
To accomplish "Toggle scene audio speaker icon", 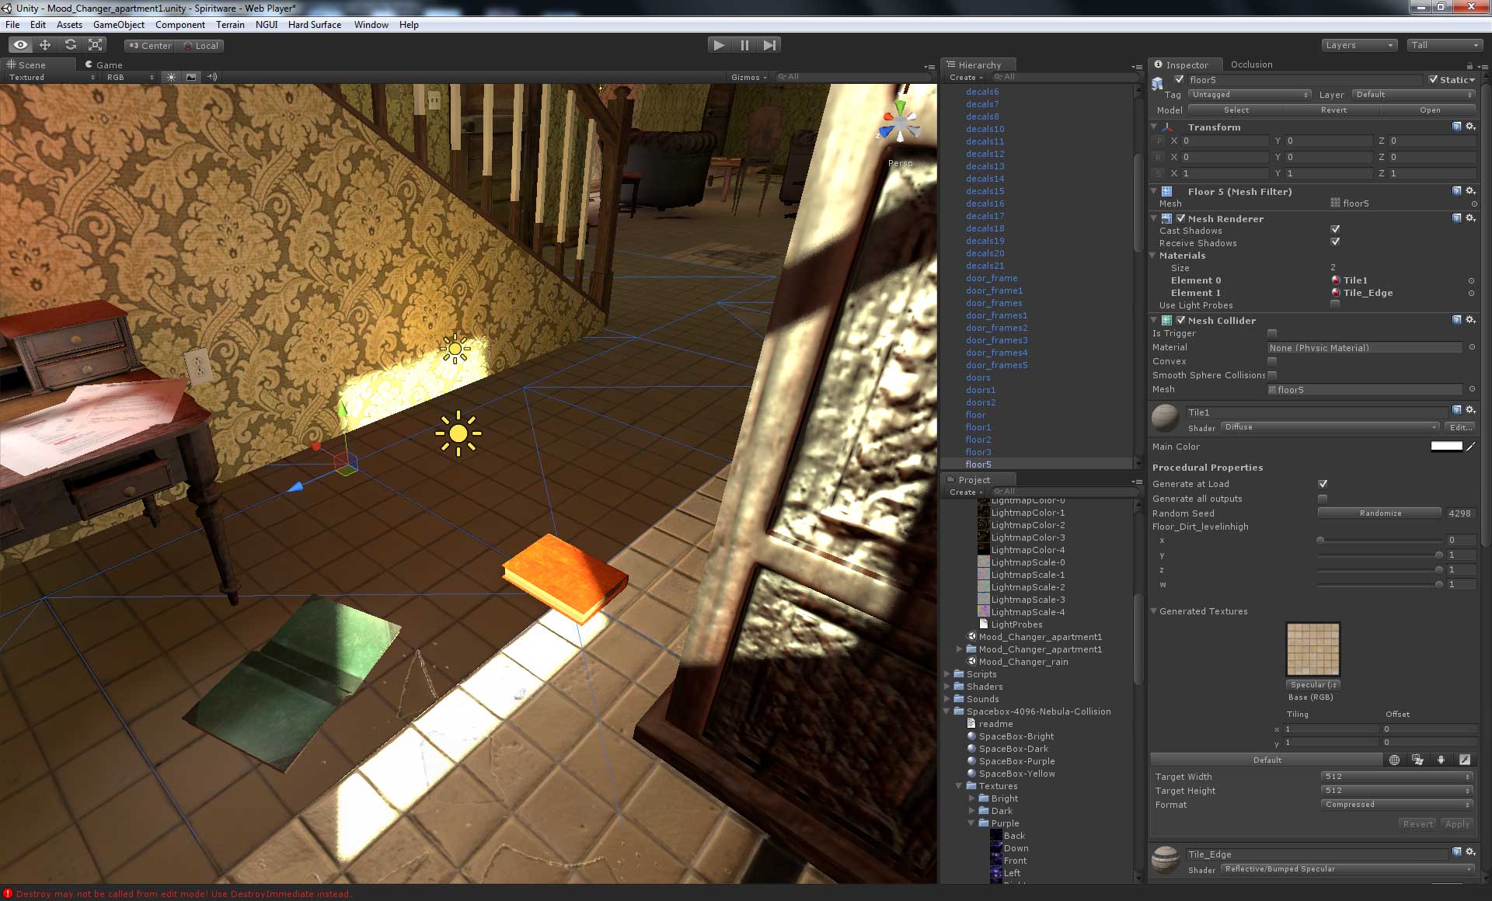I will coord(211,77).
